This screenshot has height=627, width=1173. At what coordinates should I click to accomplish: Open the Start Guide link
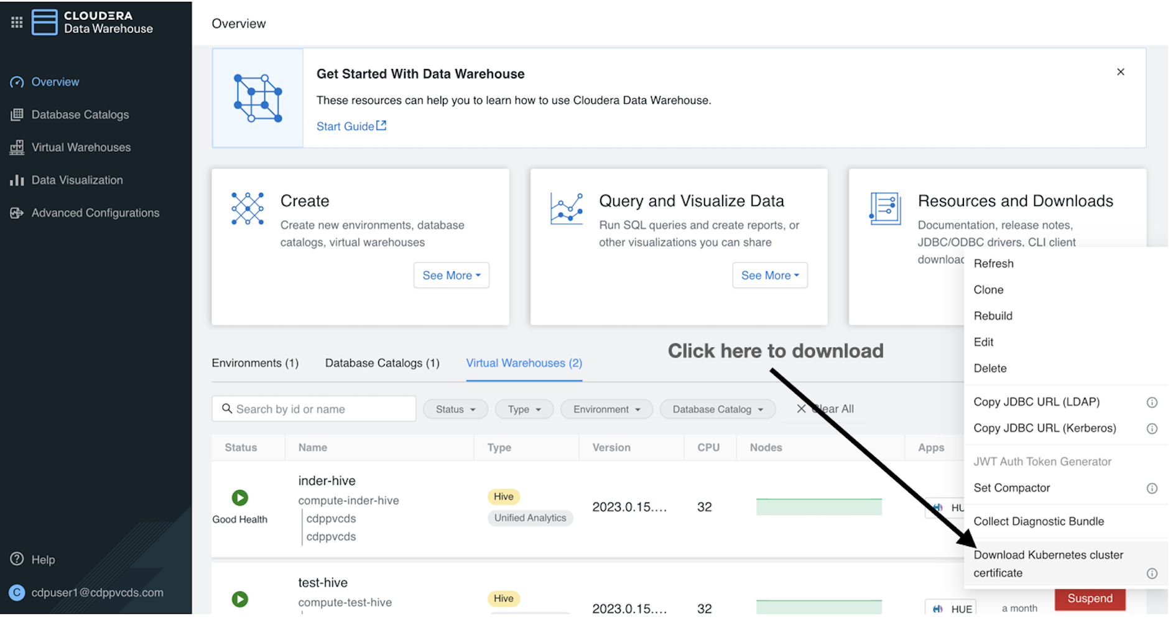coord(351,126)
